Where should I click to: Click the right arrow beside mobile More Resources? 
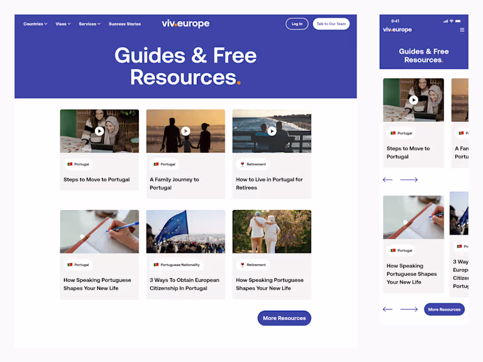[409, 310]
